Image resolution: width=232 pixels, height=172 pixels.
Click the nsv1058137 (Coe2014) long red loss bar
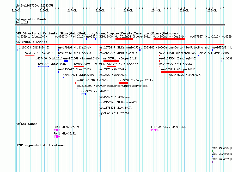pos(120,45)
